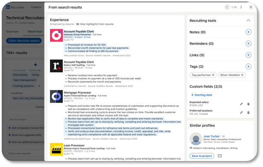Go to next candidate arrow
Viewport: 263px width, 167px height.
(x=241, y=7)
